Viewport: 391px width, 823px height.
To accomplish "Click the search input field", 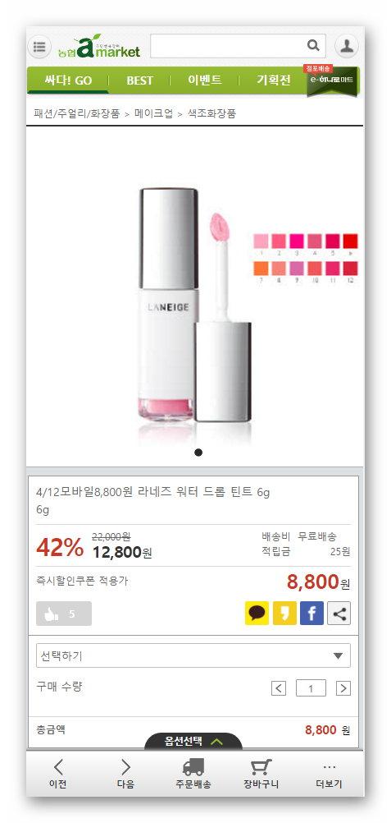I will [x=228, y=46].
